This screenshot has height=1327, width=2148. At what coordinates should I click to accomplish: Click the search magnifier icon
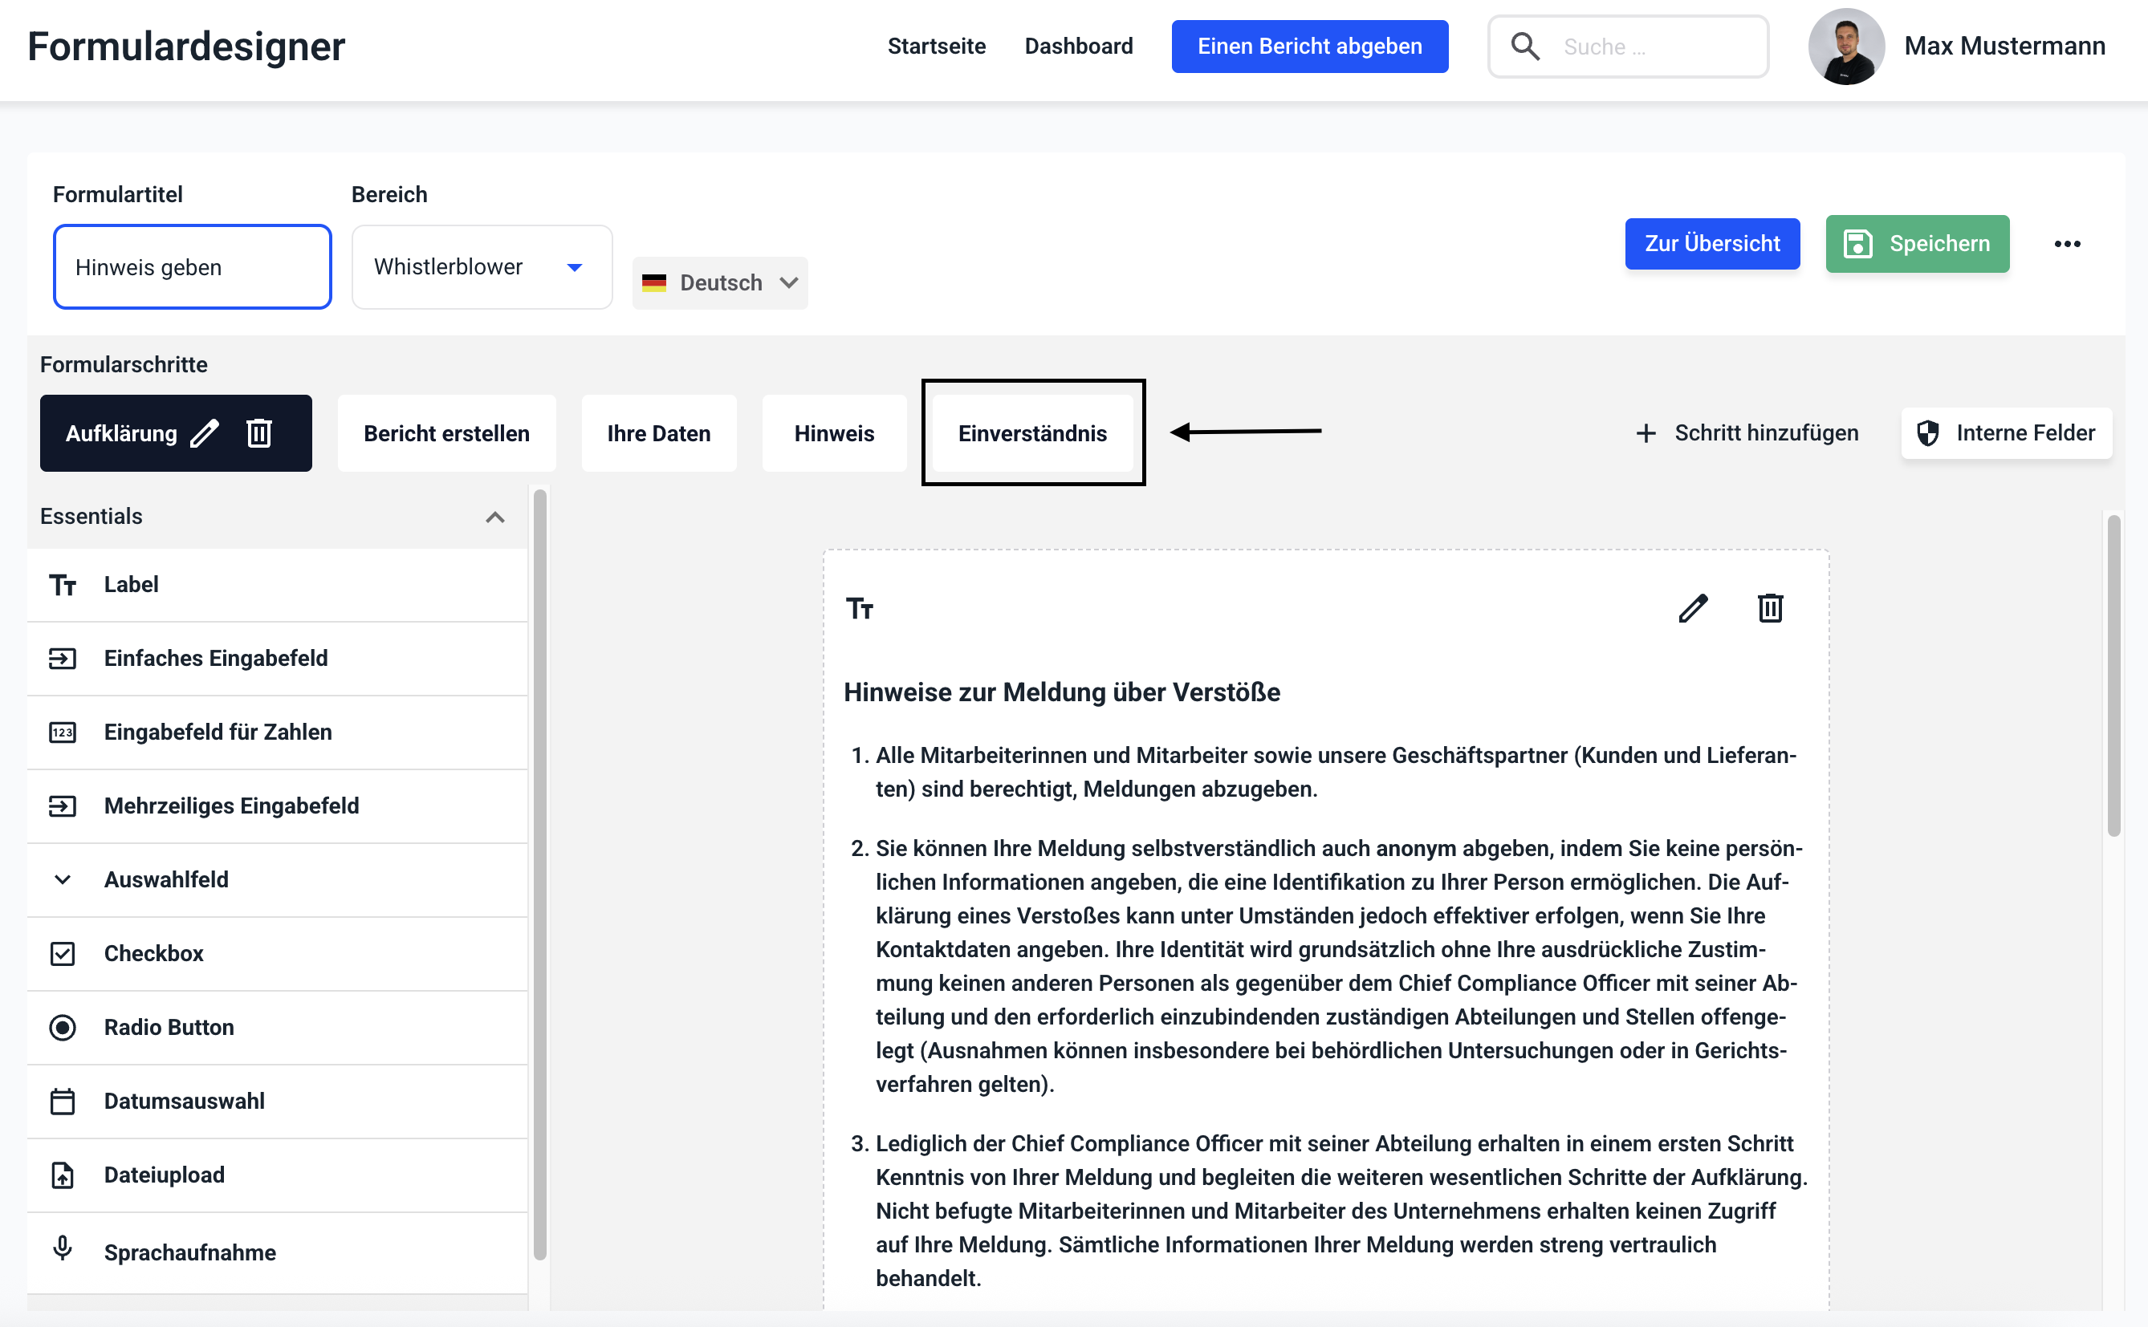(x=1525, y=47)
